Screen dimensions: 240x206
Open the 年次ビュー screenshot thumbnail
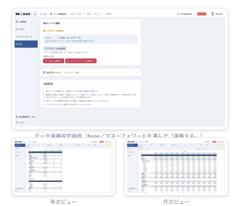(x=63, y=167)
